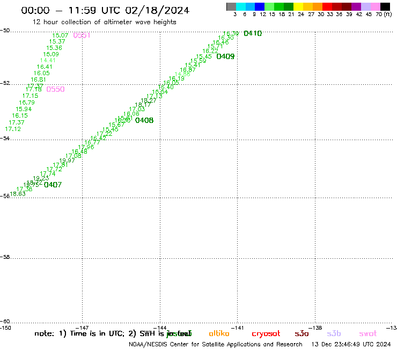Click the green 0408 time label
397x349 pixels.
144,120
